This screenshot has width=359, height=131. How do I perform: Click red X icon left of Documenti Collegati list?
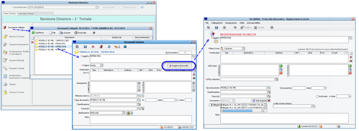(32, 42)
